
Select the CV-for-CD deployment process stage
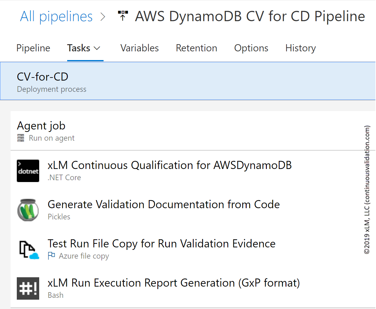188,81
